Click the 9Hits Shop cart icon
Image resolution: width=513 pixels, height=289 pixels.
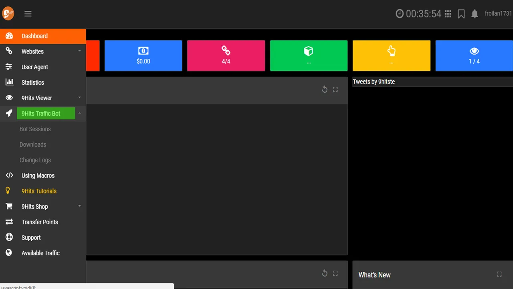(x=9, y=206)
